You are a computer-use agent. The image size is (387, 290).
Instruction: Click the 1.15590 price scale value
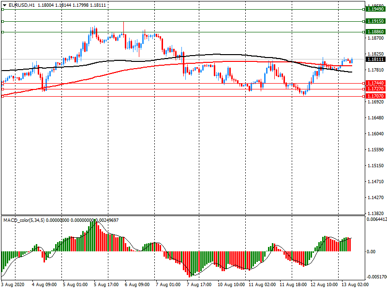click(376, 150)
